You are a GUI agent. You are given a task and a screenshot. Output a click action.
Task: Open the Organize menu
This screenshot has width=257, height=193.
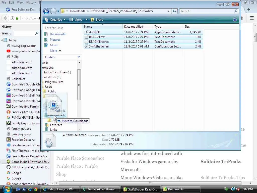[55, 20]
